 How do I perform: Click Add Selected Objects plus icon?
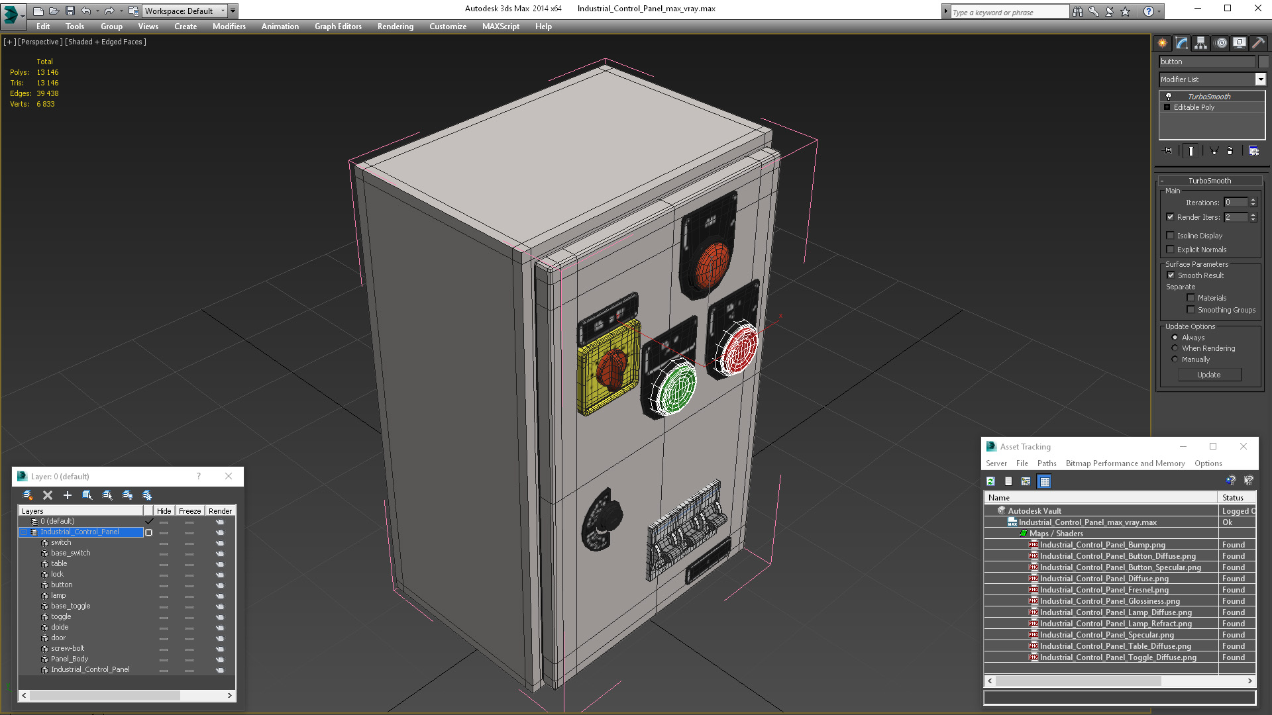pos(67,495)
